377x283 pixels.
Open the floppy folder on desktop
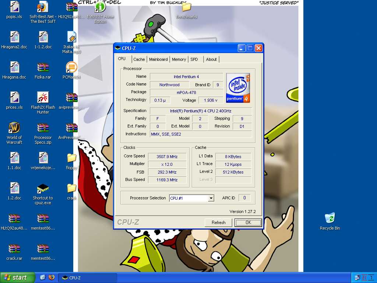(x=71, y=158)
